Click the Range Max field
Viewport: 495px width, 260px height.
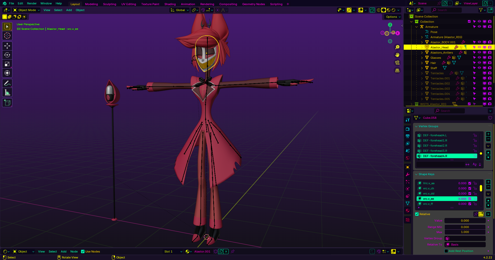pyautogui.click(x=465, y=232)
